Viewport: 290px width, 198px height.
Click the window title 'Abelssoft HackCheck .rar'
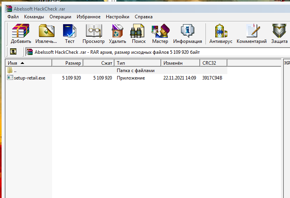click(39, 9)
